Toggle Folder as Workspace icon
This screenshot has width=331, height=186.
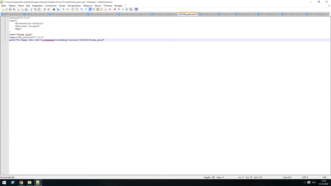click(106, 9)
